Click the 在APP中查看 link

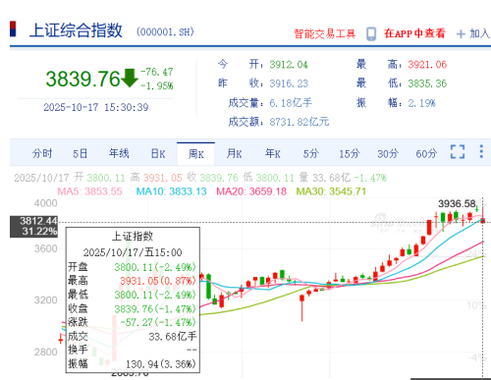click(x=414, y=33)
